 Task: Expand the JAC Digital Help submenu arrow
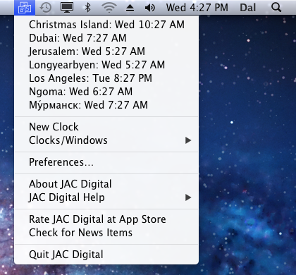point(188,197)
